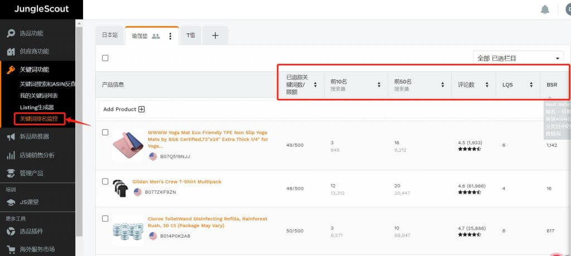
Task: Click US flag for B014P0K2A8
Action: (x=153, y=235)
